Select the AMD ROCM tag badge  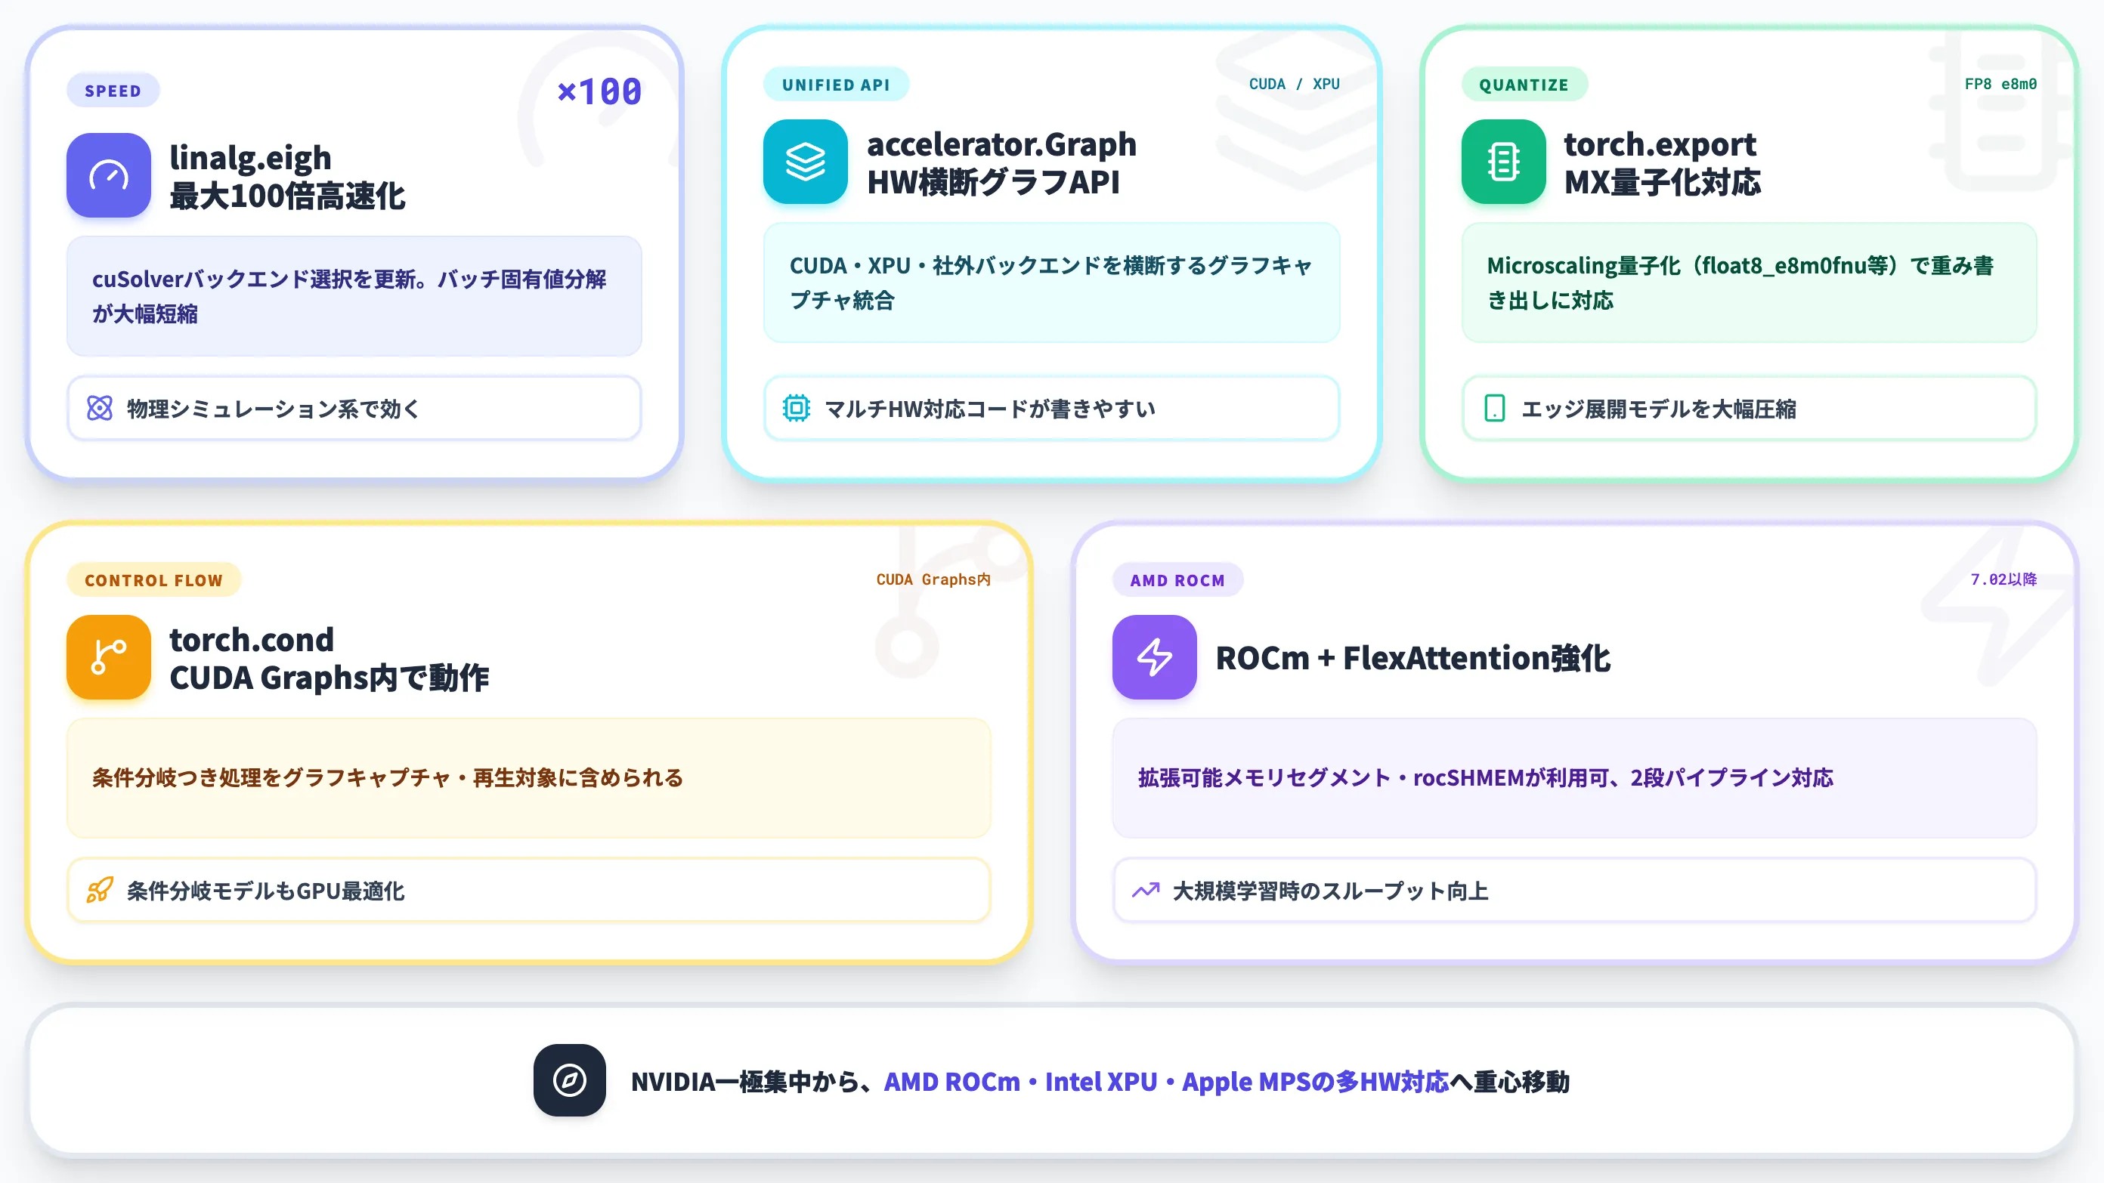[1177, 579]
